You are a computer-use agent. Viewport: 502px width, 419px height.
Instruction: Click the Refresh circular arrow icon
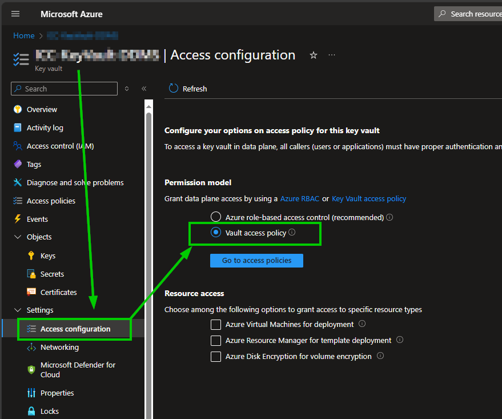(x=173, y=89)
